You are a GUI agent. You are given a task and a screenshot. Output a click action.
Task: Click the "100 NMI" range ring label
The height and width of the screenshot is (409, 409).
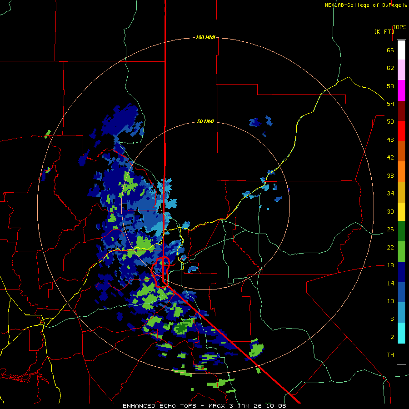click(x=205, y=37)
